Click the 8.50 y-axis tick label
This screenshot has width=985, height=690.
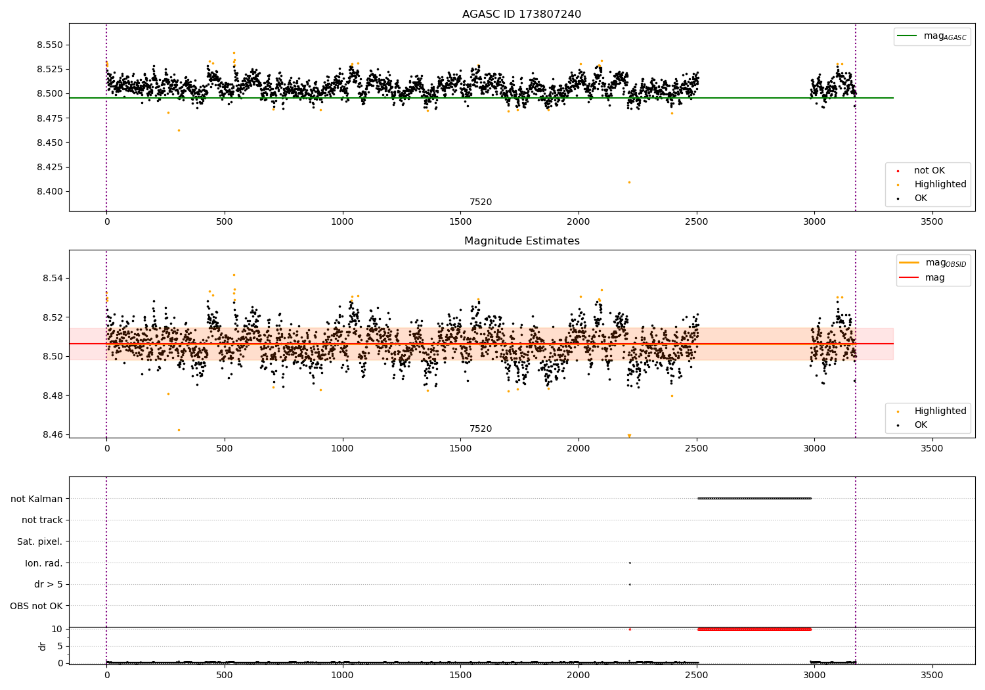click(x=52, y=357)
